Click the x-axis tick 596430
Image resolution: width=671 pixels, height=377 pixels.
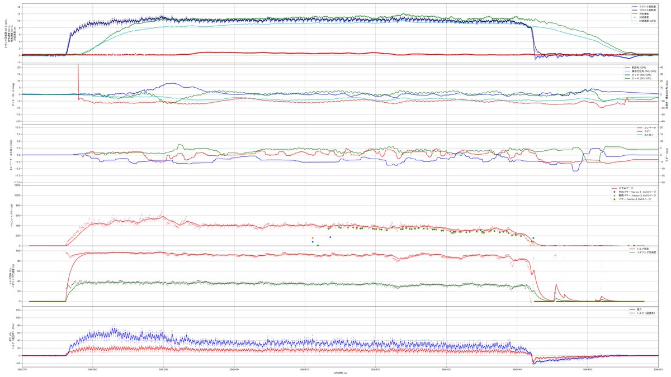pyautogui.click(x=446, y=369)
